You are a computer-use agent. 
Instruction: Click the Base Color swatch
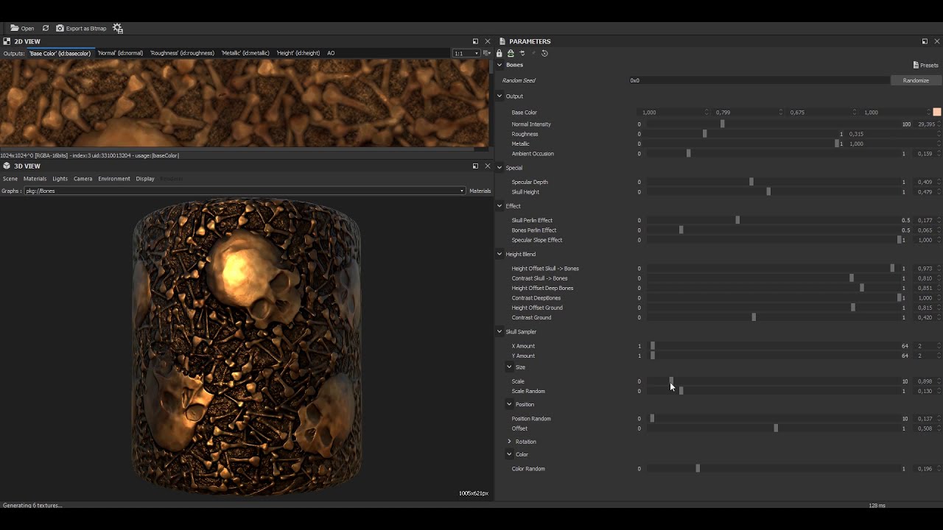coord(936,112)
